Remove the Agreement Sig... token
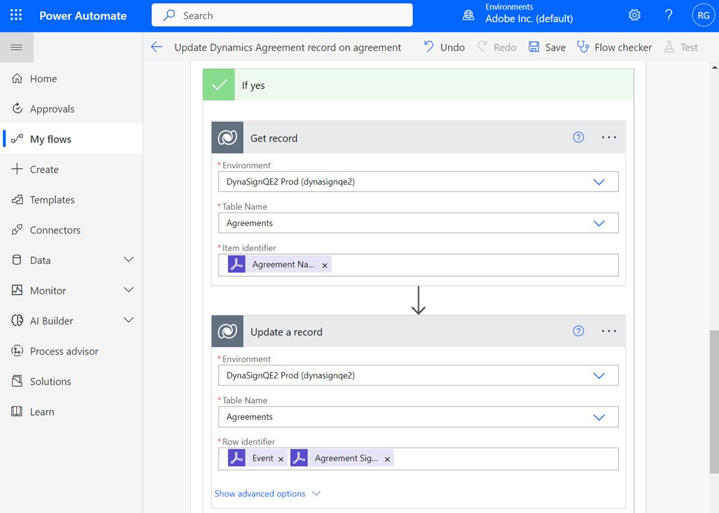Viewport: 719px width, 513px height. coord(387,459)
